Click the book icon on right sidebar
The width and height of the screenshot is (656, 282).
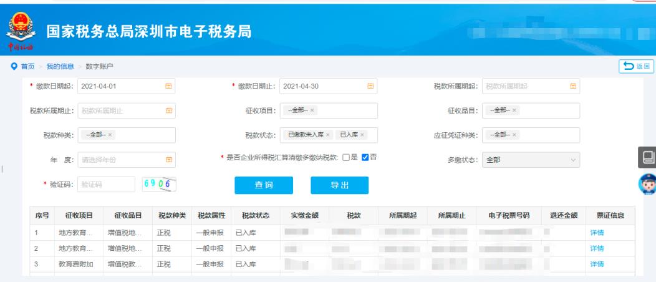tap(647, 158)
